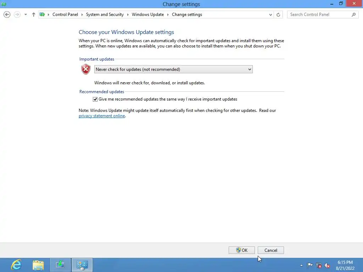This screenshot has height=272, width=363.
Task: Click 'Windows will never check for' description text
Action: point(150,83)
